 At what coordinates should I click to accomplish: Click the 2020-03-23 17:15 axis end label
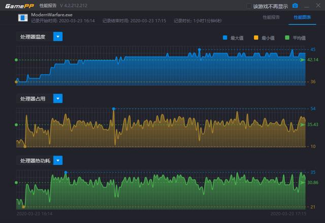pyautogui.click(x=288, y=213)
